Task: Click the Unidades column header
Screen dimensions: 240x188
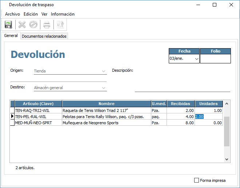Action: (x=209, y=104)
